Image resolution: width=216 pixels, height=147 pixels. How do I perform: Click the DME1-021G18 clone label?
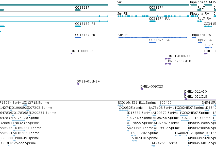pos(196,97)
